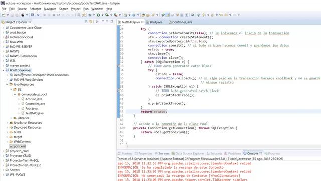The image size is (321, 181).
Task: Click the task marker beside line 33
Action: [x=118, y=66]
